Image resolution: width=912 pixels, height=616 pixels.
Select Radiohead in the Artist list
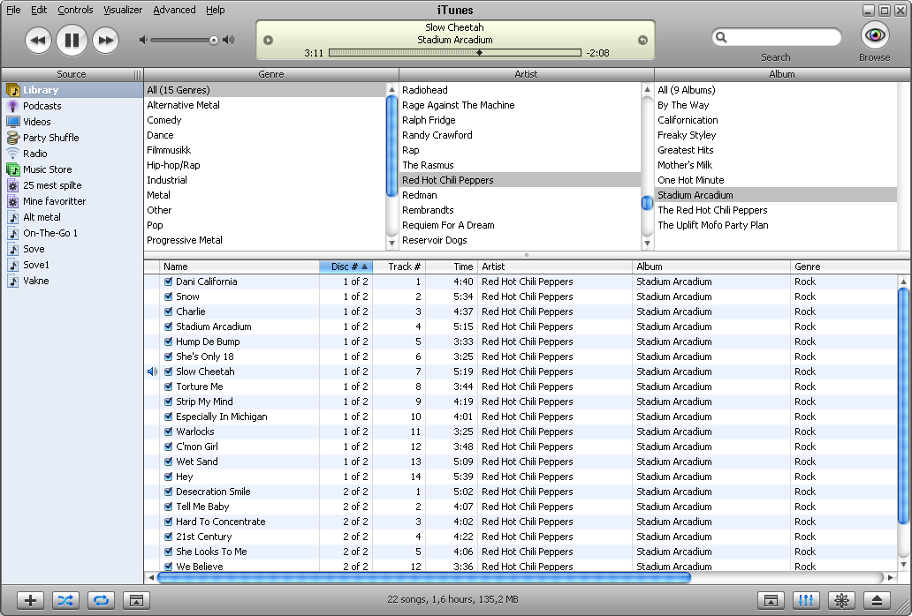pyautogui.click(x=521, y=90)
